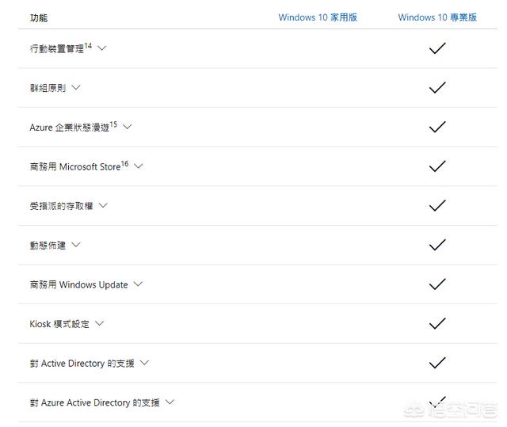The width and height of the screenshot is (507, 427).
Task: Open the Windows 10 家用版 link
Action: [318, 17]
